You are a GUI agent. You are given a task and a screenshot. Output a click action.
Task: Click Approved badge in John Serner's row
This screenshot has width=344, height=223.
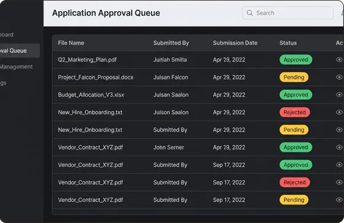(295, 147)
